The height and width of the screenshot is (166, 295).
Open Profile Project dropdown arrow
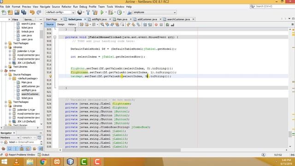click(x=124, y=12)
